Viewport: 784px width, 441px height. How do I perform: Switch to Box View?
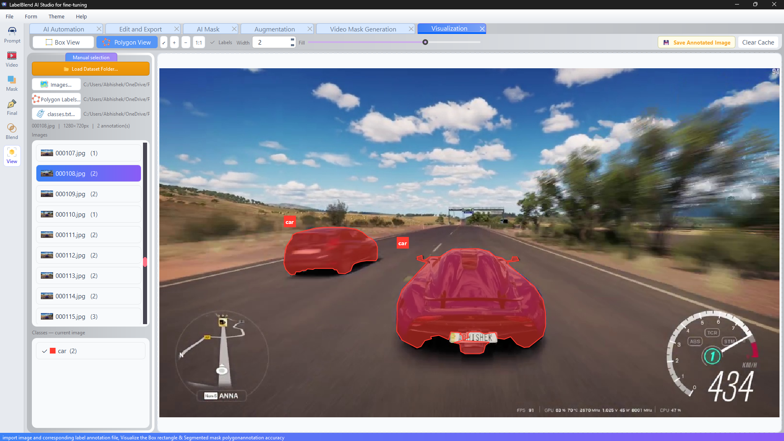(x=63, y=43)
